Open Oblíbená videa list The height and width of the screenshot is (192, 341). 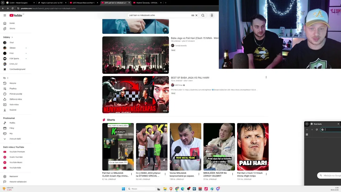point(15,99)
